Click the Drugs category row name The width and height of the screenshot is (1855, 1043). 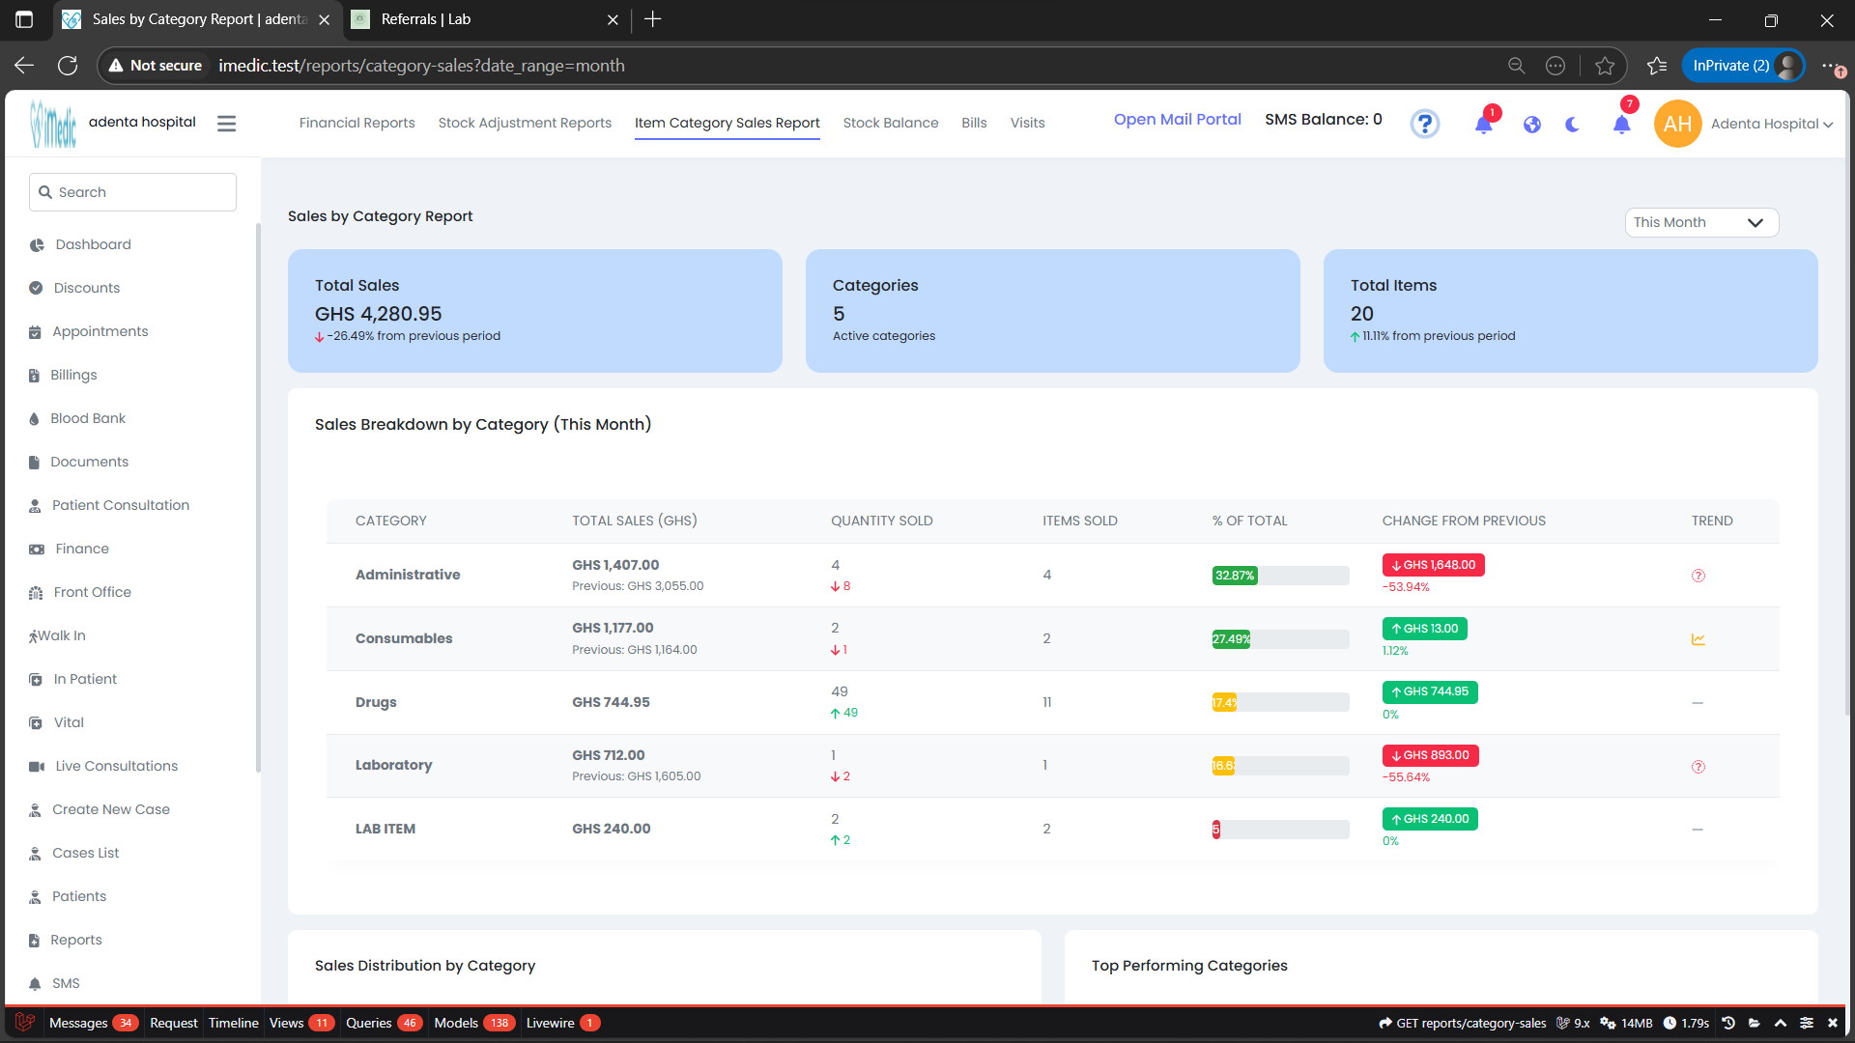(x=376, y=702)
